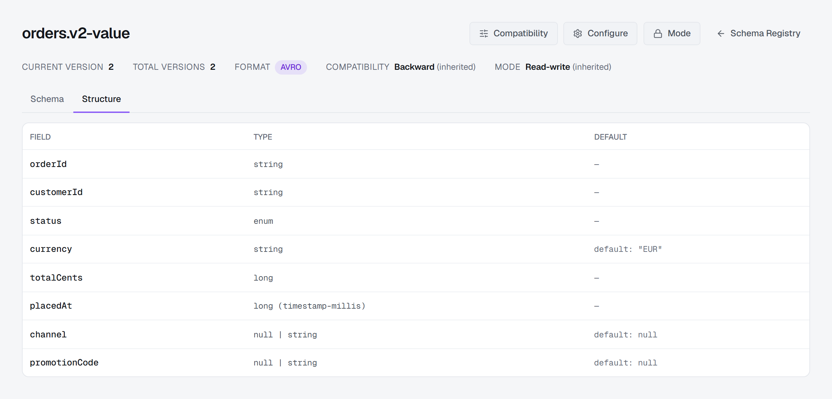
Task: Click the gear icon beside Configure
Action: pos(578,34)
